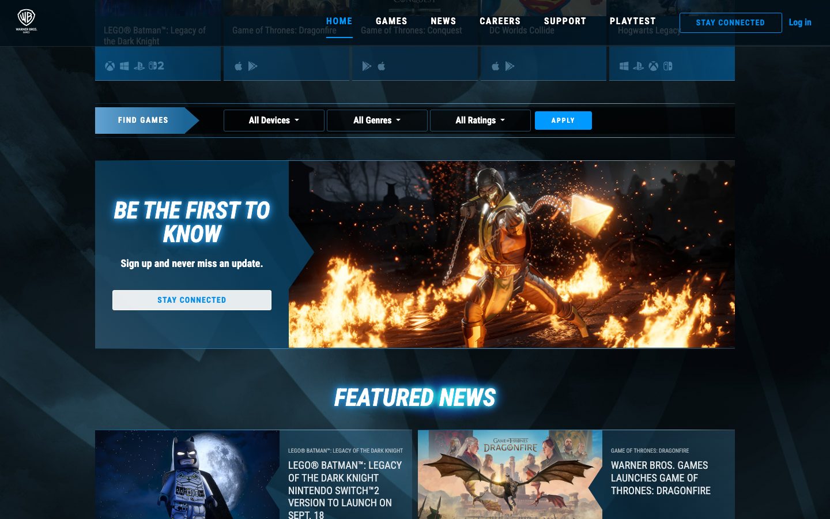Click the Apple icon on the Dragonfire card
830x519 pixels.
(x=238, y=66)
